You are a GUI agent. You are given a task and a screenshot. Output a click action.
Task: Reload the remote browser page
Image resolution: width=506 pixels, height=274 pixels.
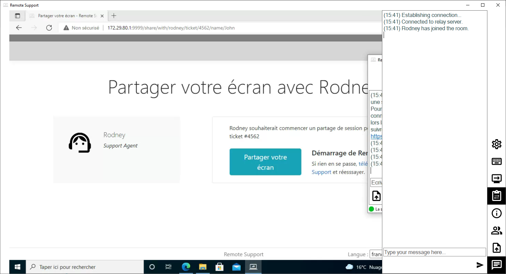49,28
